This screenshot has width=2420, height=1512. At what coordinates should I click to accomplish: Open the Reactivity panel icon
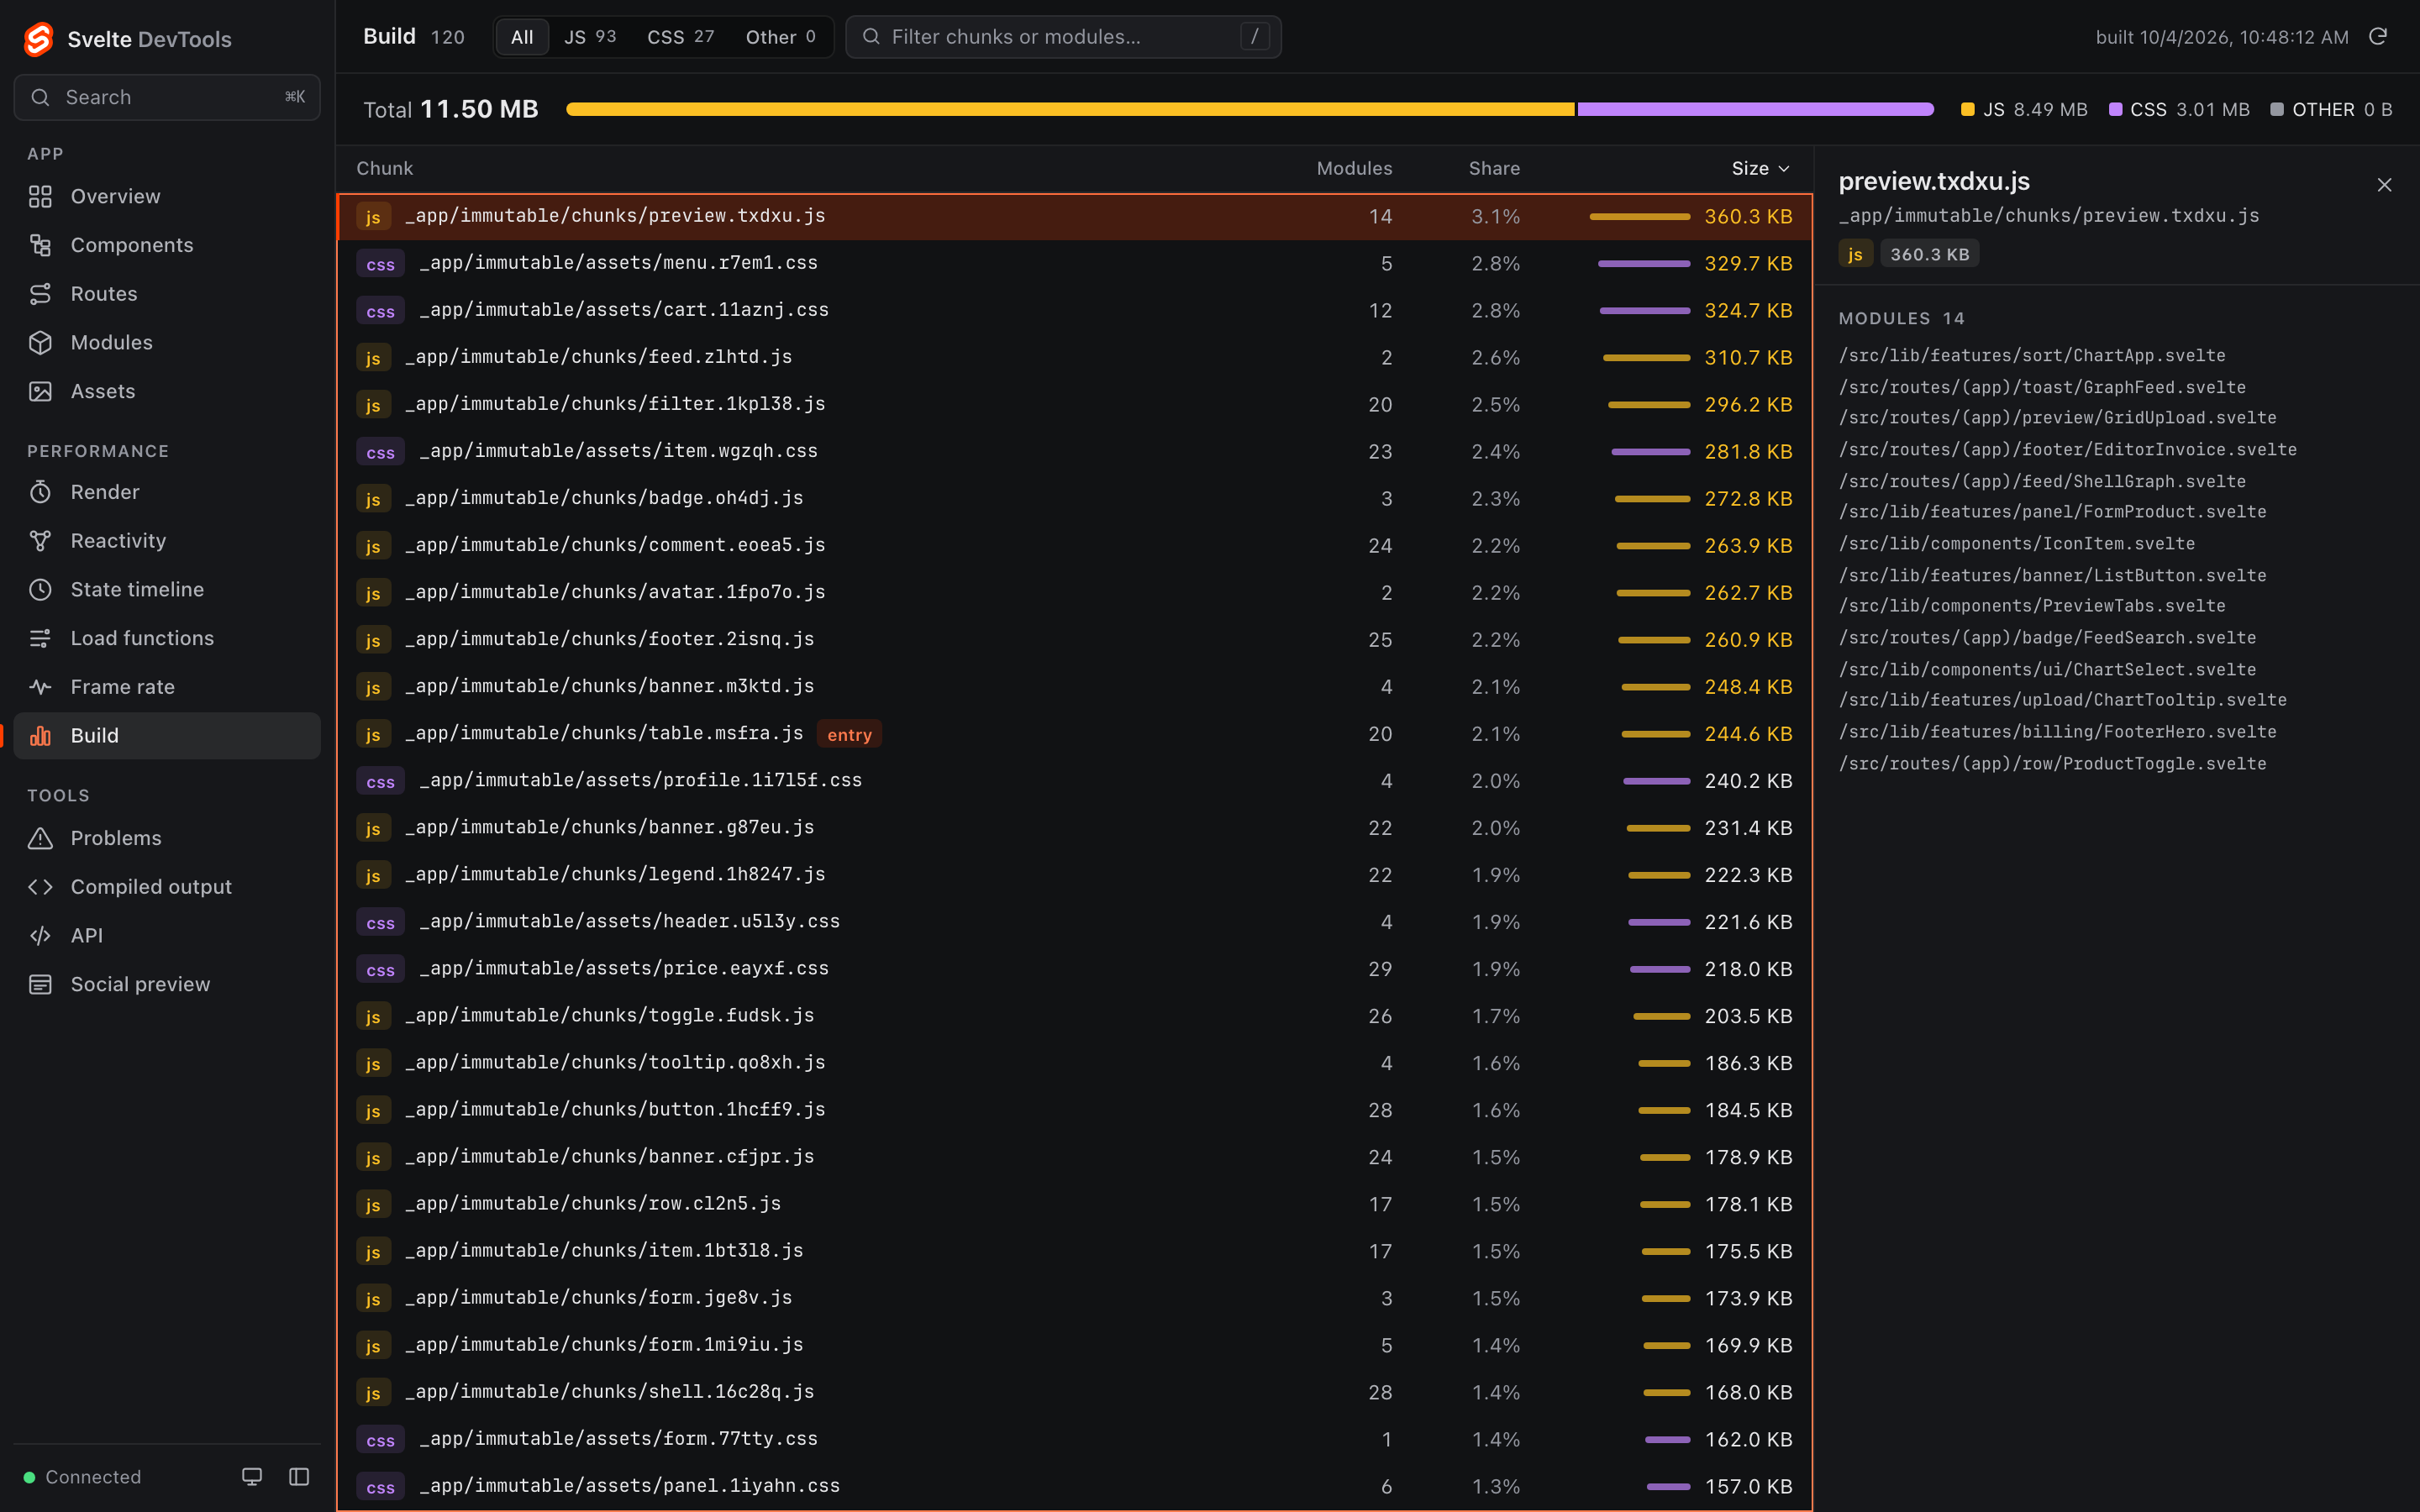[40, 541]
